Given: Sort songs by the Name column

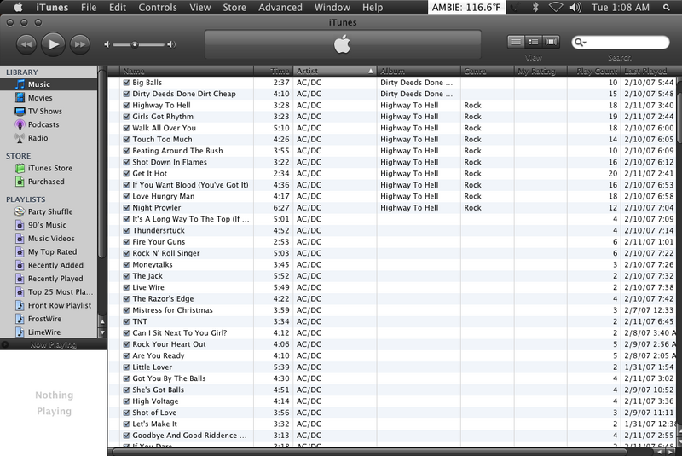Looking at the screenshot, I should click(x=187, y=71).
